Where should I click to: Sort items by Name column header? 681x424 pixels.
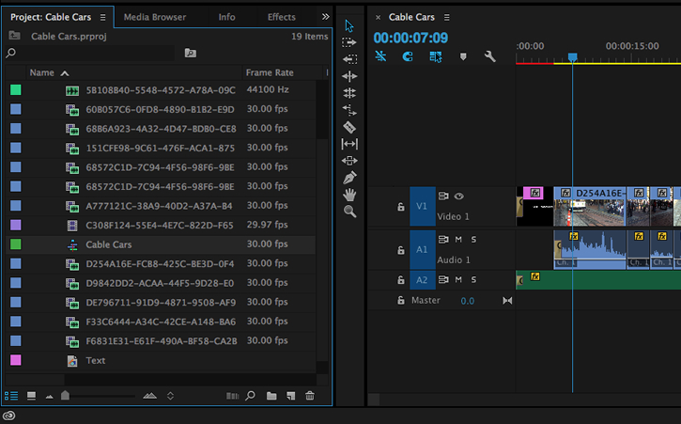42,72
